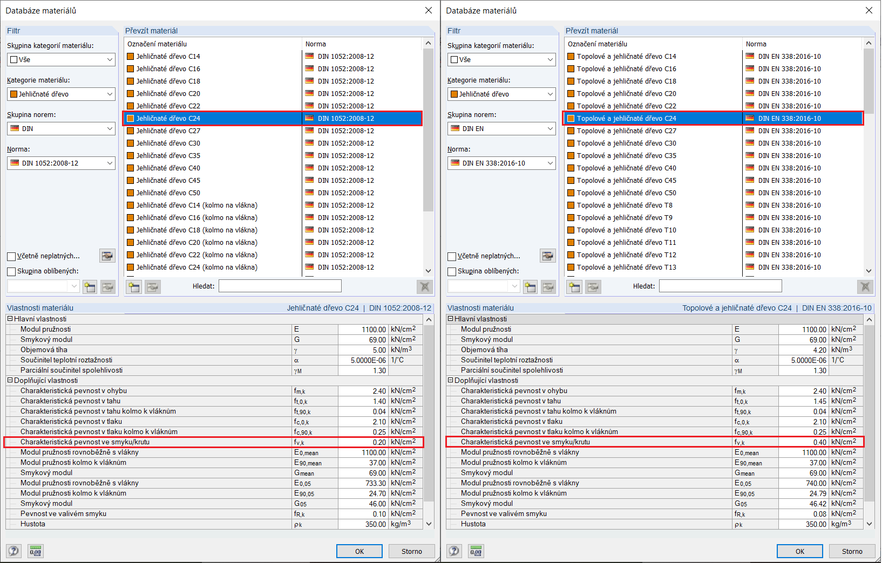
Task: Open 'Skupina kategorií materiálu' dropdown in right dialog
Action: [x=501, y=59]
